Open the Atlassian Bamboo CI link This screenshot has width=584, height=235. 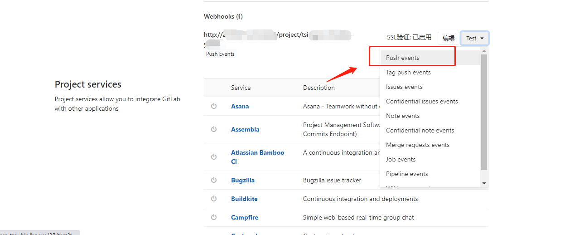(x=257, y=157)
